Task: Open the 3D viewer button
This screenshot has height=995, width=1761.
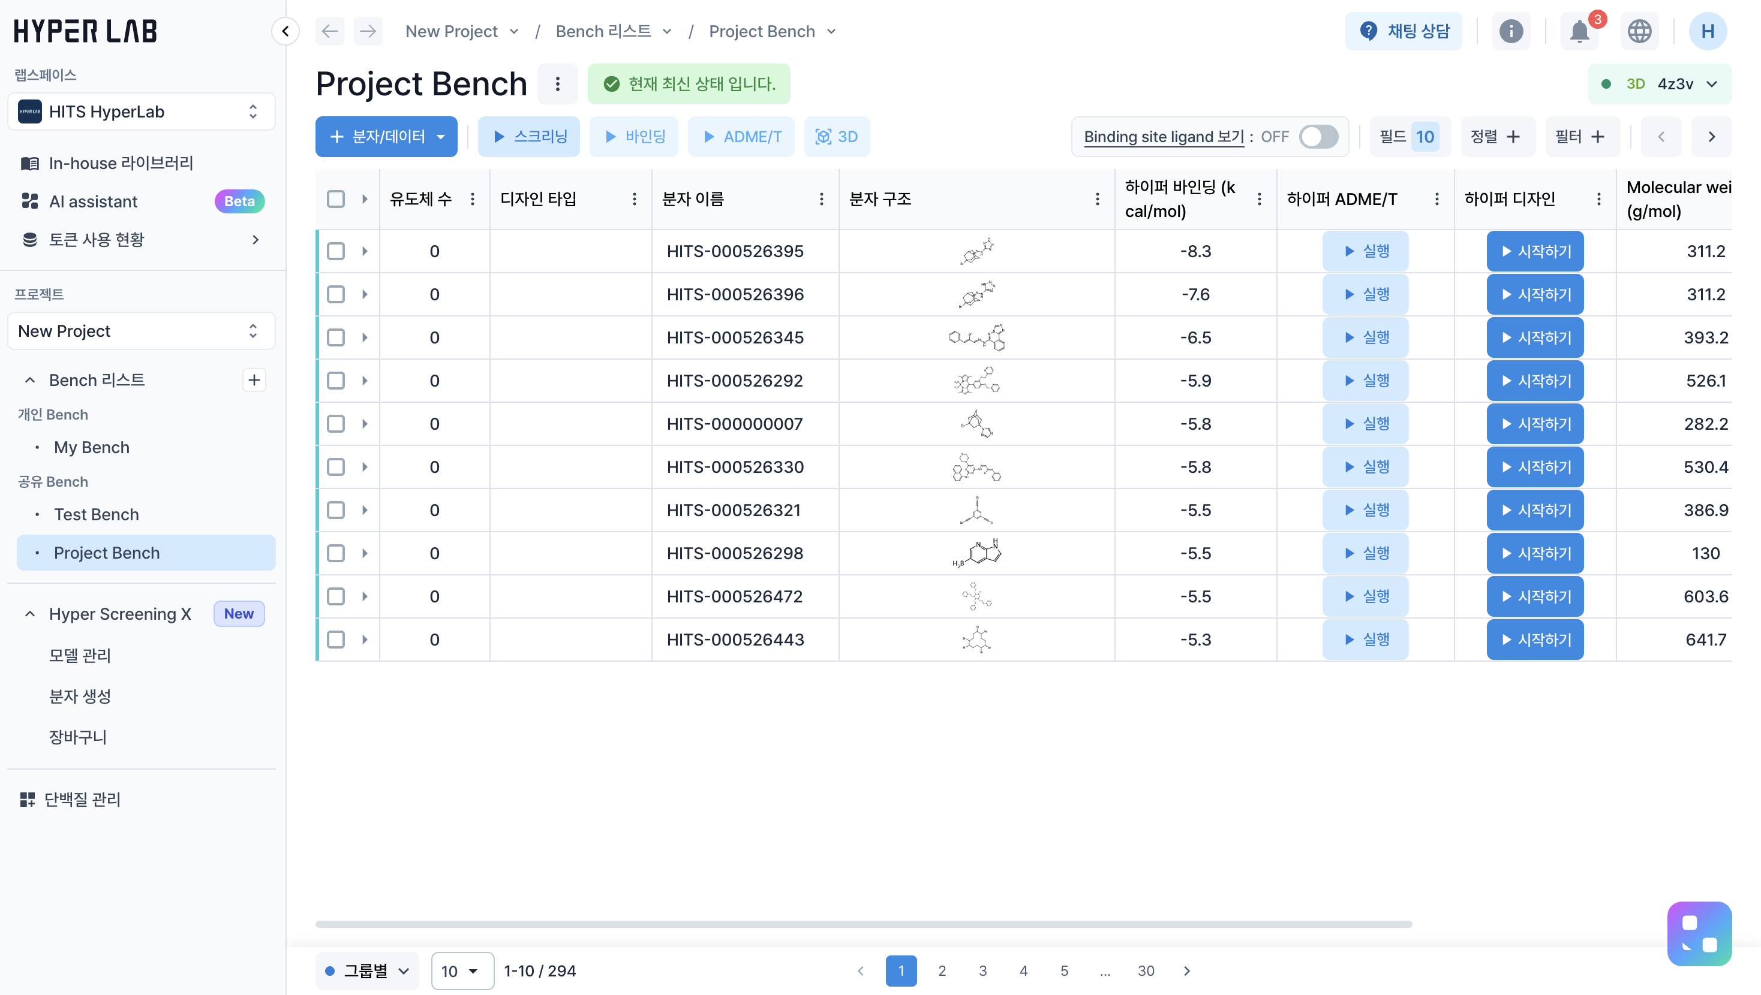Action: point(836,137)
